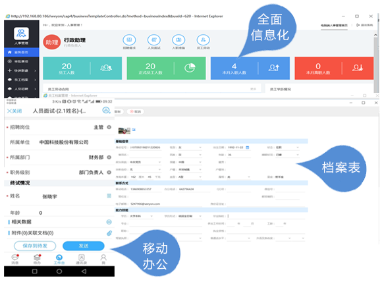Tap the selector circle beside 主管
Viewport: 382px width, 303px height.
pyautogui.click(x=109, y=127)
